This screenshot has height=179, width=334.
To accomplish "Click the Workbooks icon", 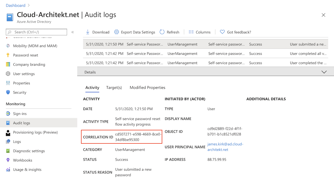I will [x=8, y=160].
